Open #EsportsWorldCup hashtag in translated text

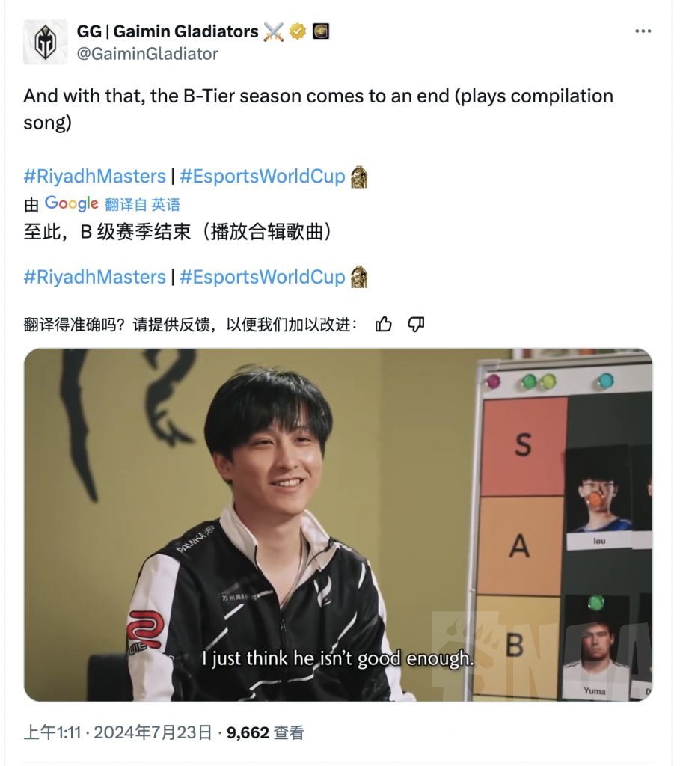pos(263,277)
